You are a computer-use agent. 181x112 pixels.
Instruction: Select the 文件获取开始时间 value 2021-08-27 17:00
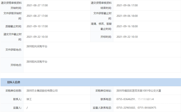pos(37,16)
